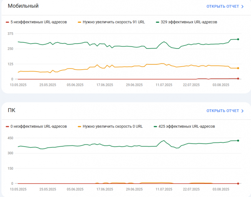This screenshot has height=197, width=251.
Task: Click date 29.06.2025 under the ПК chart
Action: [134, 189]
